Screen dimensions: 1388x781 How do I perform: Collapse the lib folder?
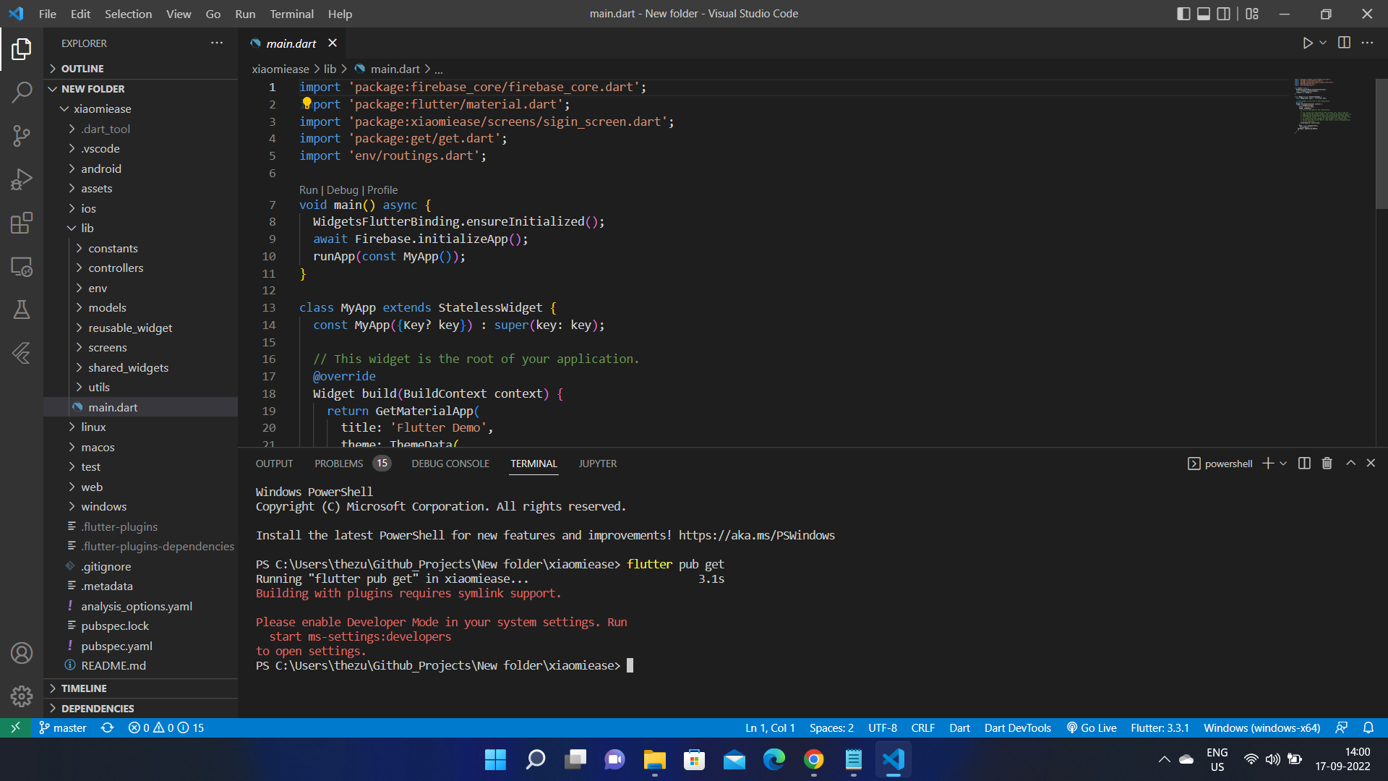(87, 228)
